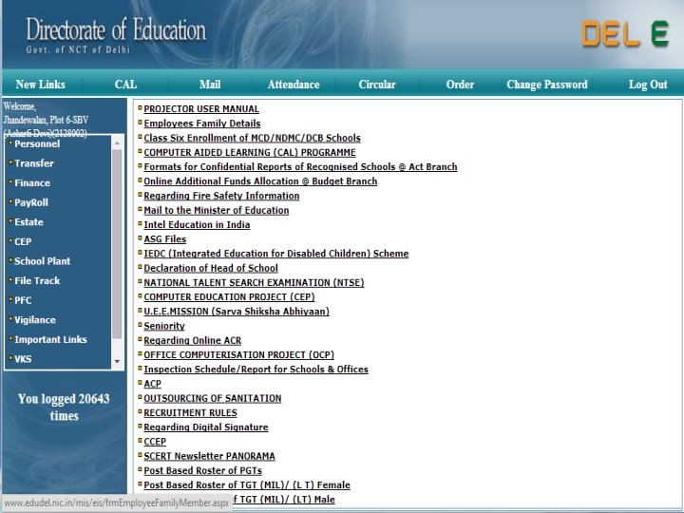Open Regarding Digital Signature link
Image resolution: width=684 pixels, height=513 pixels.
[206, 427]
